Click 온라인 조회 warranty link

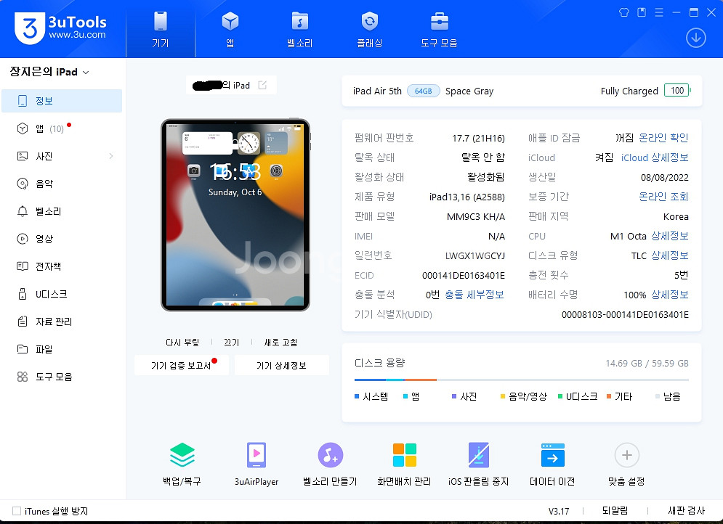coord(663,197)
